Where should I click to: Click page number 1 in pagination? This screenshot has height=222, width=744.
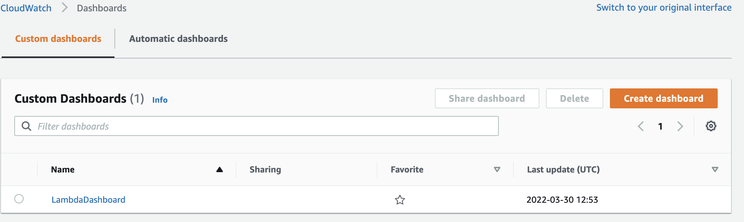tap(660, 126)
